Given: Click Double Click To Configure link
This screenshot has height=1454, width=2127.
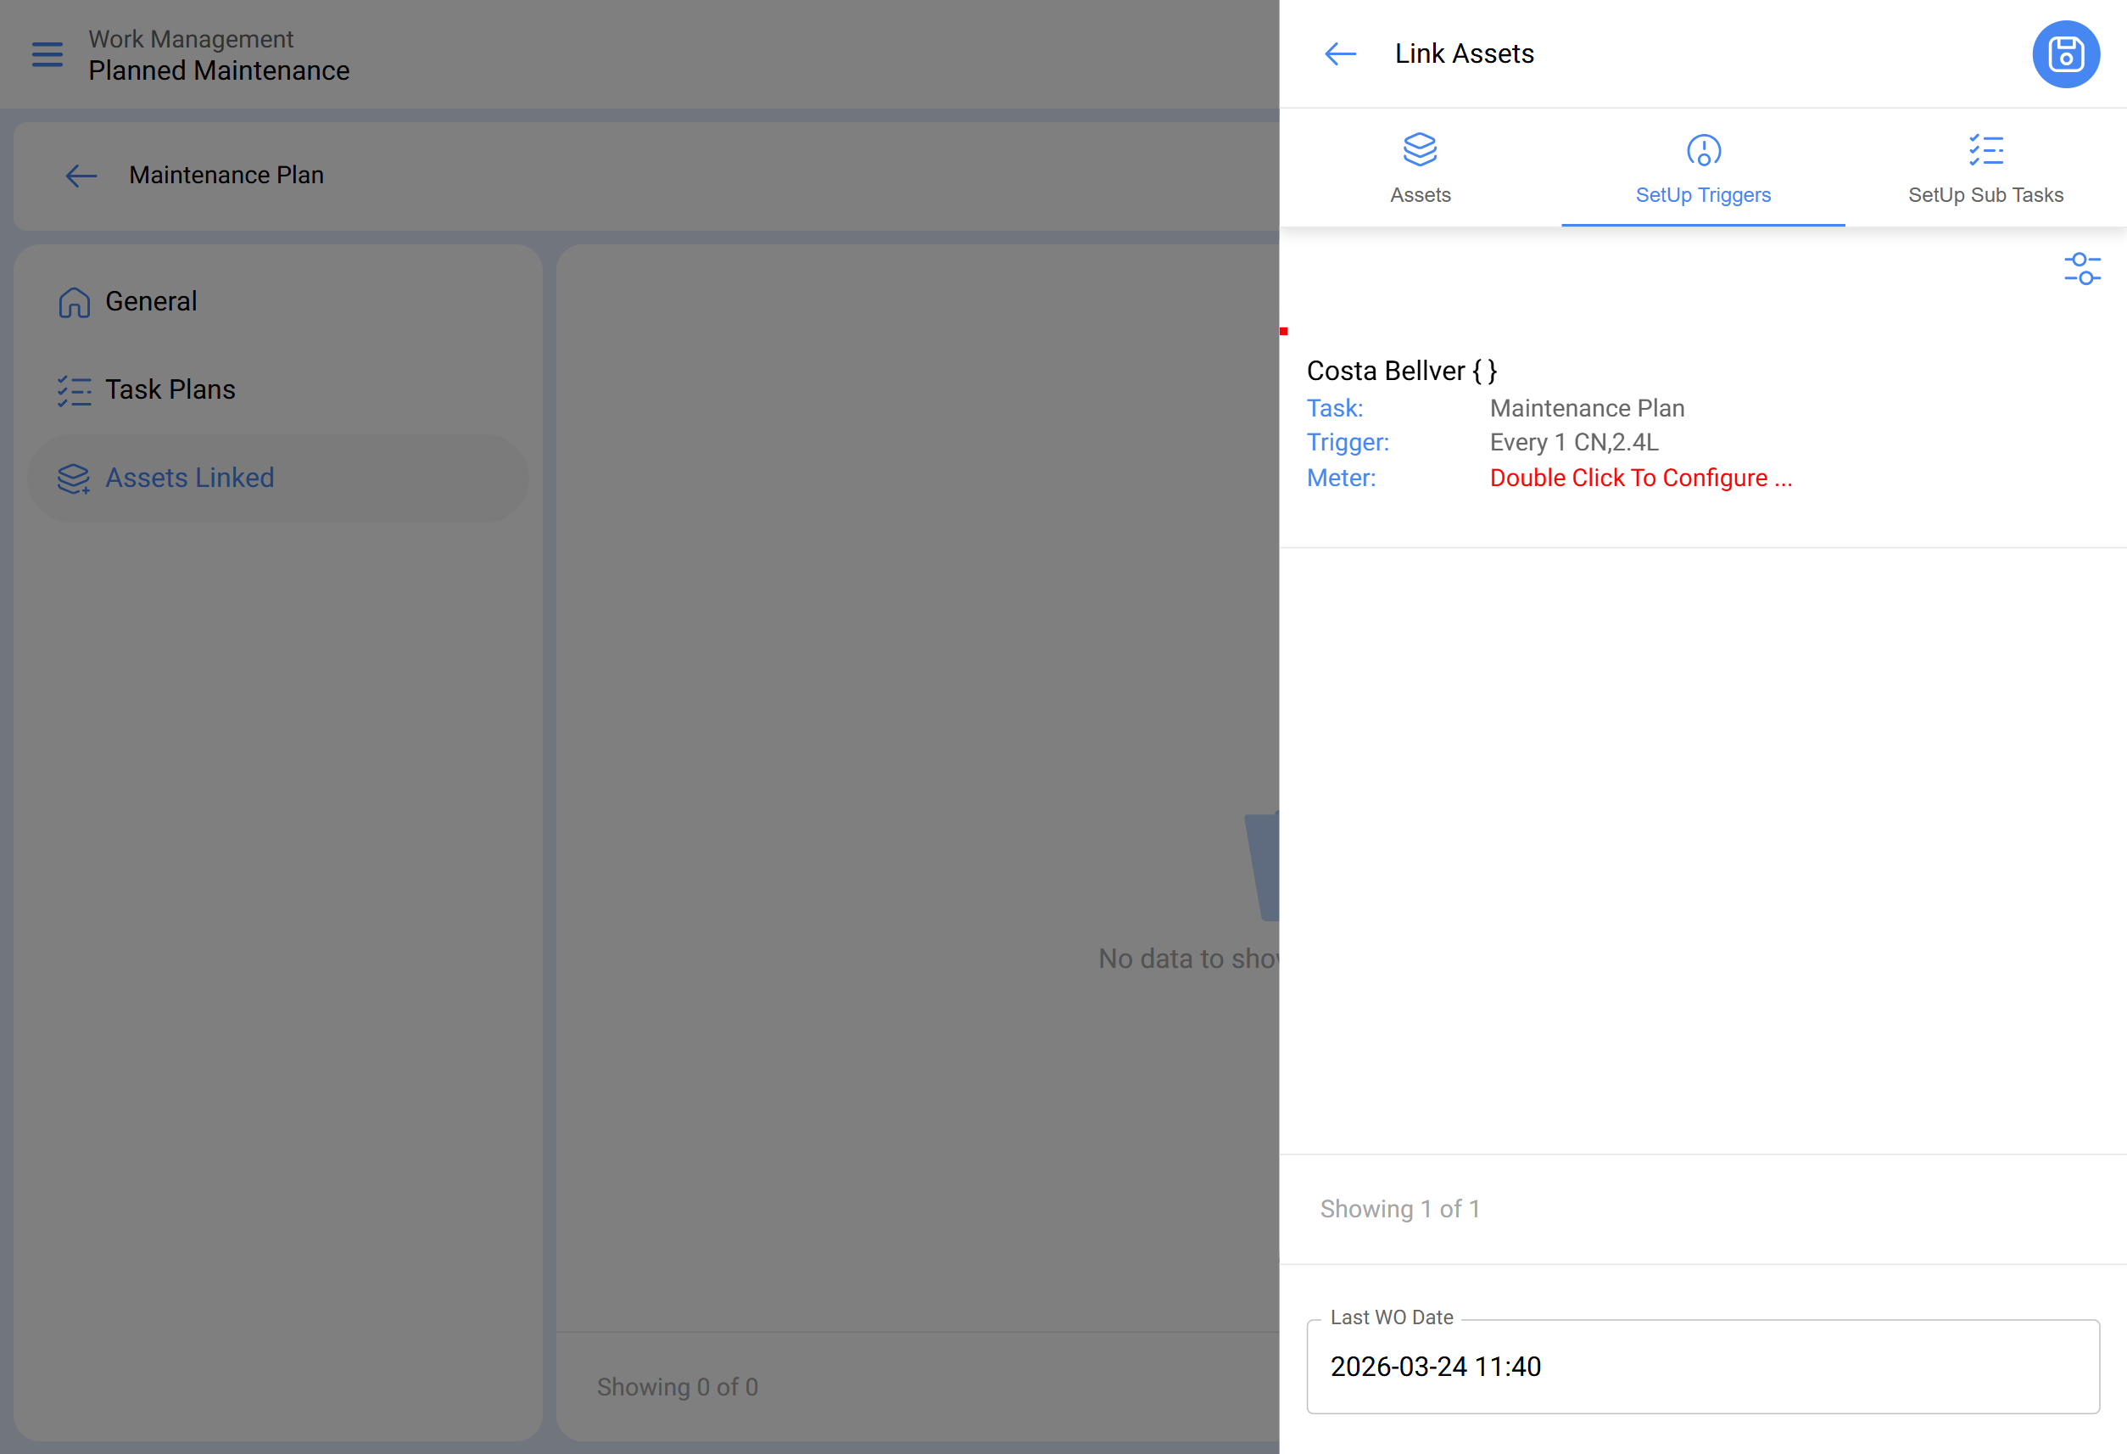Looking at the screenshot, I should (x=1640, y=478).
